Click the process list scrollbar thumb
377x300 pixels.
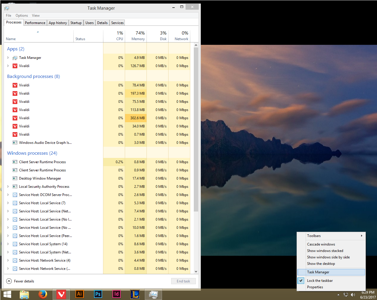pos(196,130)
